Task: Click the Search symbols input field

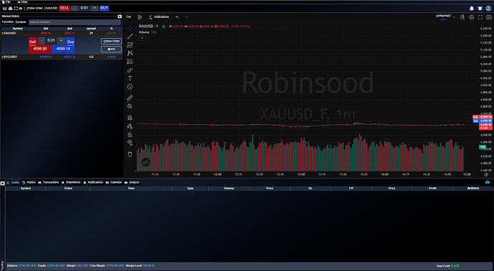Action: (x=74, y=22)
